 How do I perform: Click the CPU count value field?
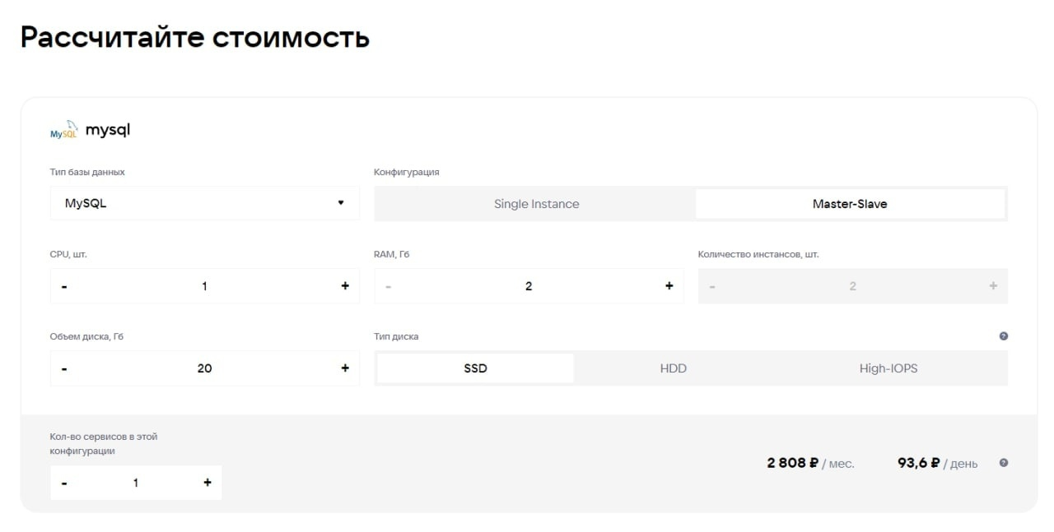tap(204, 286)
